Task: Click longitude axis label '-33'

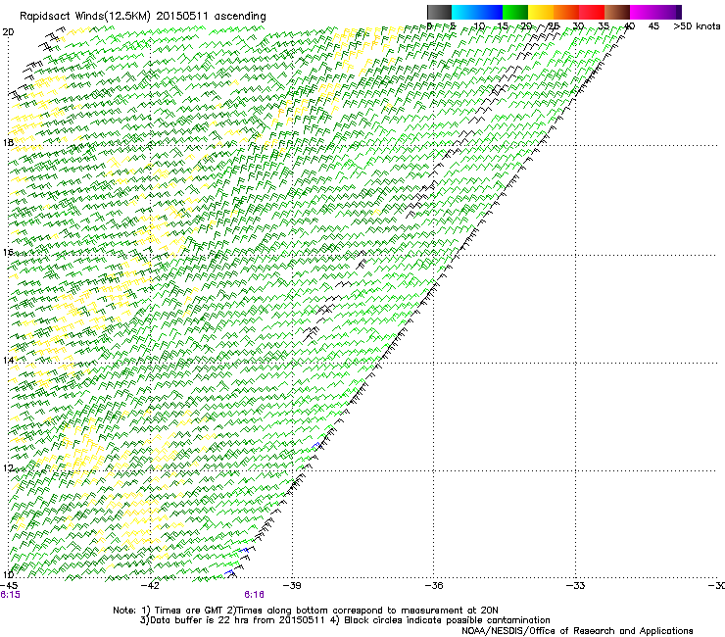Action: coord(576,586)
